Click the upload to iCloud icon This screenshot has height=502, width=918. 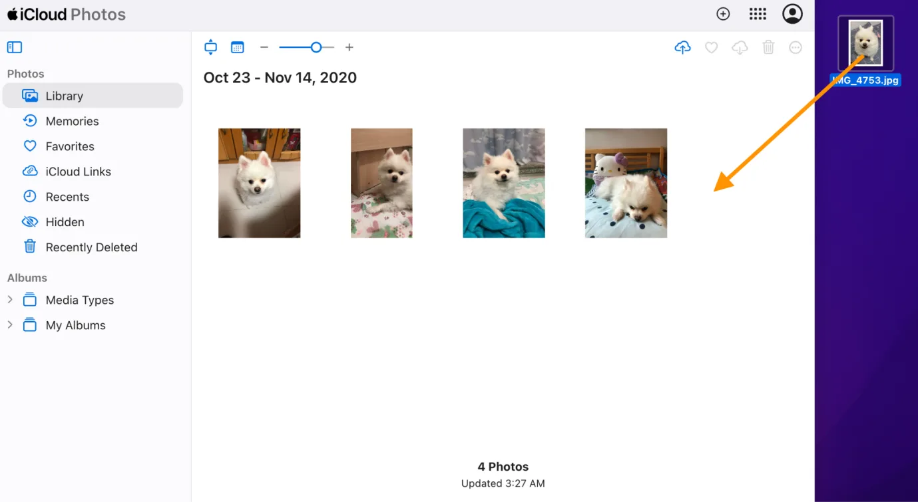tap(682, 47)
